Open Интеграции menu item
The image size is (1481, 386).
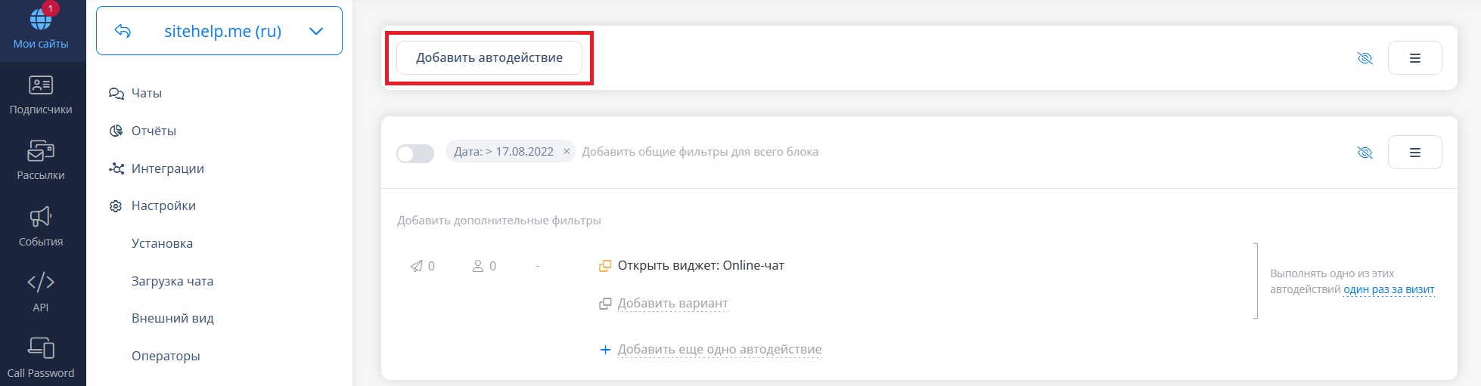[x=167, y=168]
